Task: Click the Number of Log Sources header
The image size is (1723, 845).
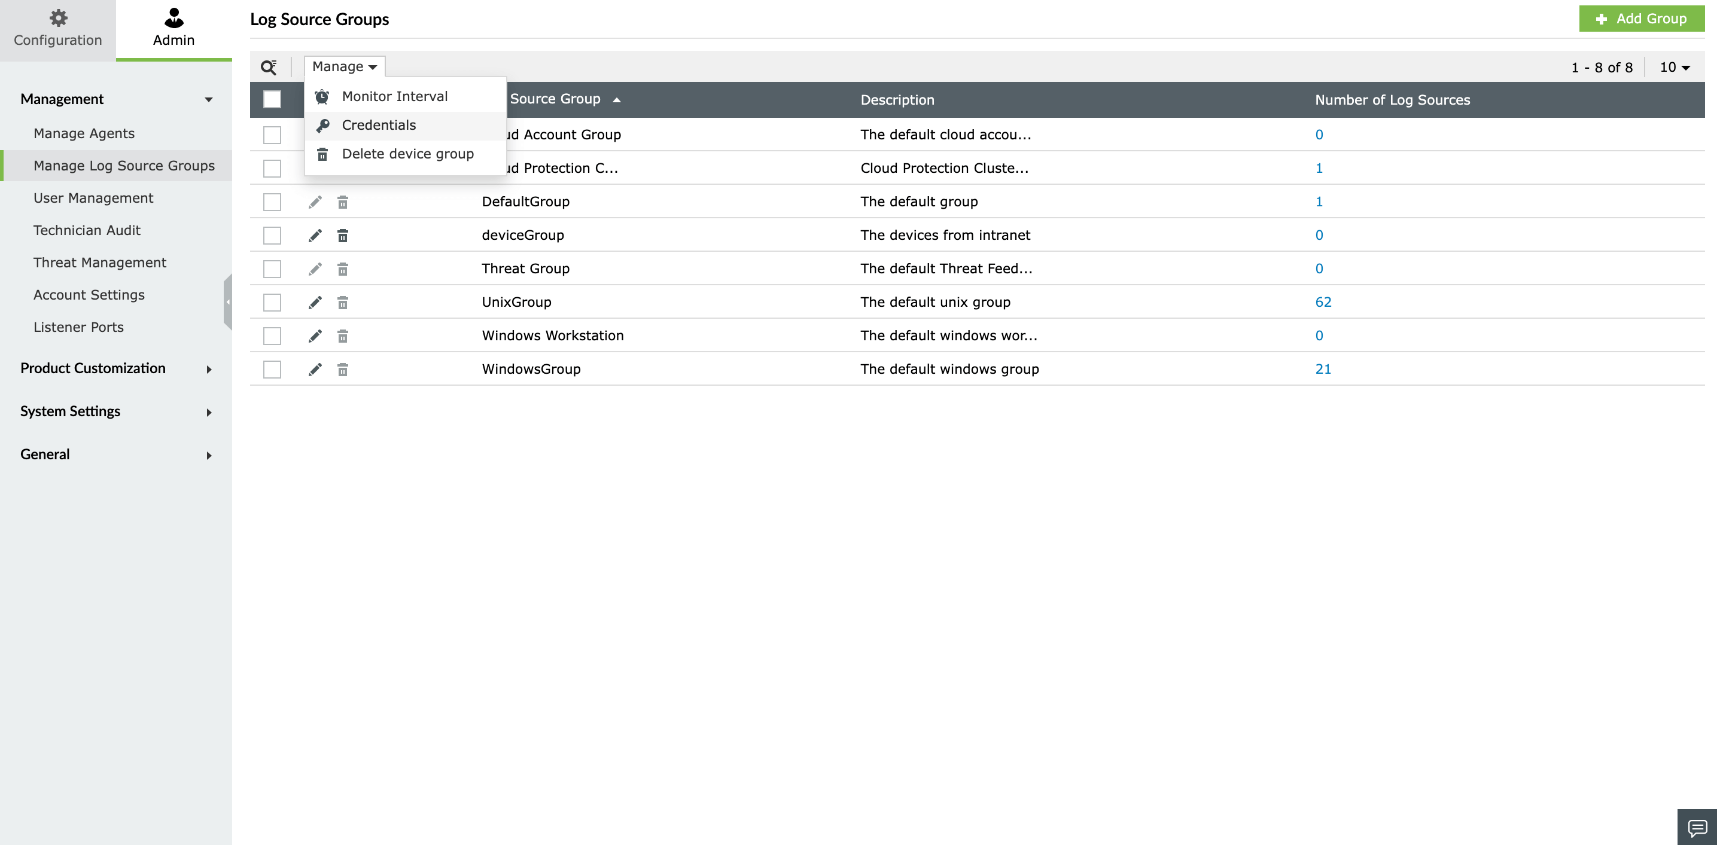Action: (x=1393, y=100)
